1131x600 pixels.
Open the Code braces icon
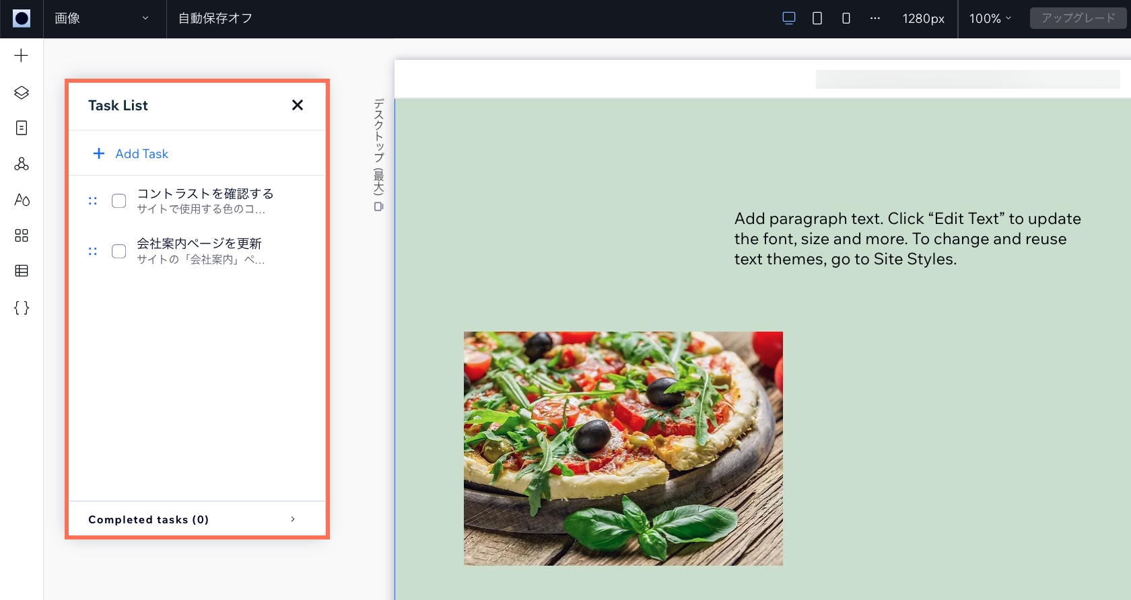click(22, 307)
